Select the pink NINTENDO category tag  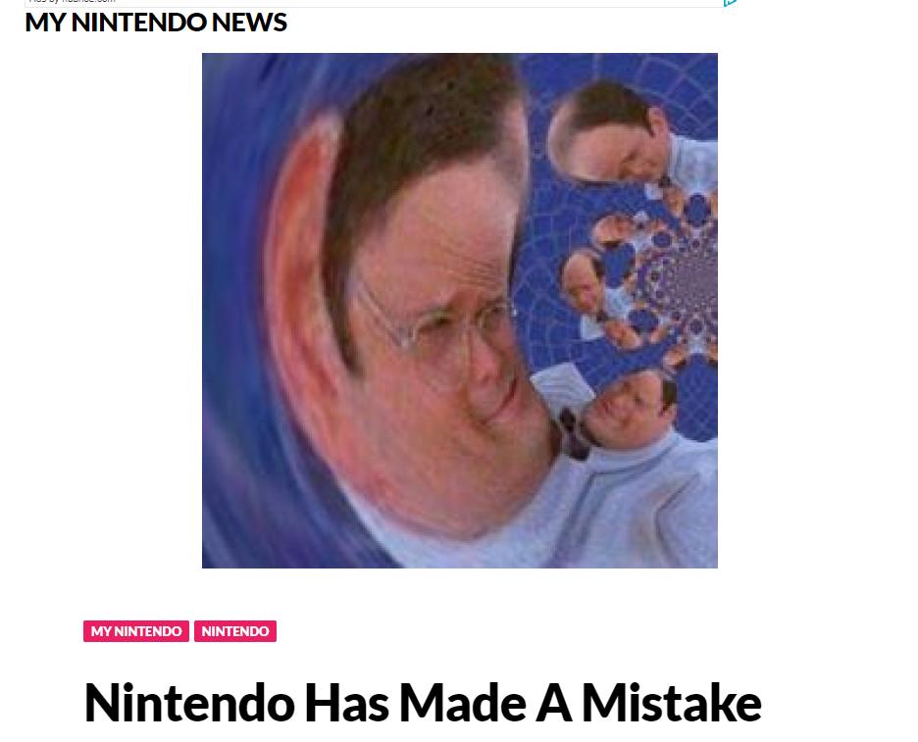235,631
